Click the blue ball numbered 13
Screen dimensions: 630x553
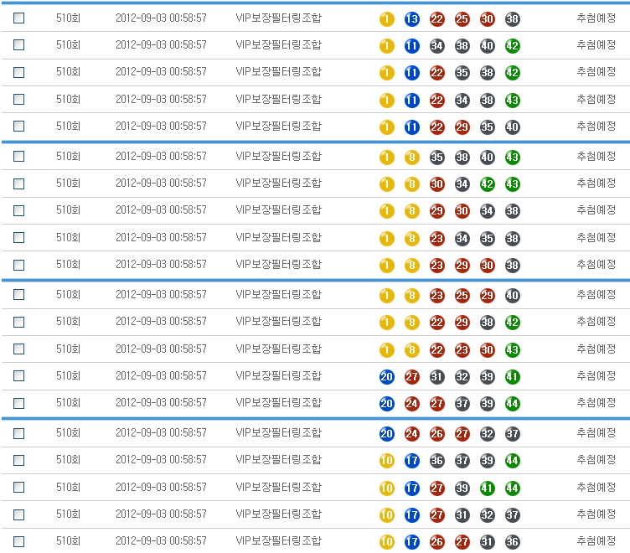point(411,18)
